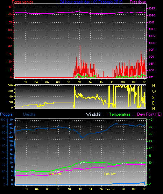Viewport: 163px width, 194px height.
Task: Click the '1035' pressure axis value
Action: 152,8
